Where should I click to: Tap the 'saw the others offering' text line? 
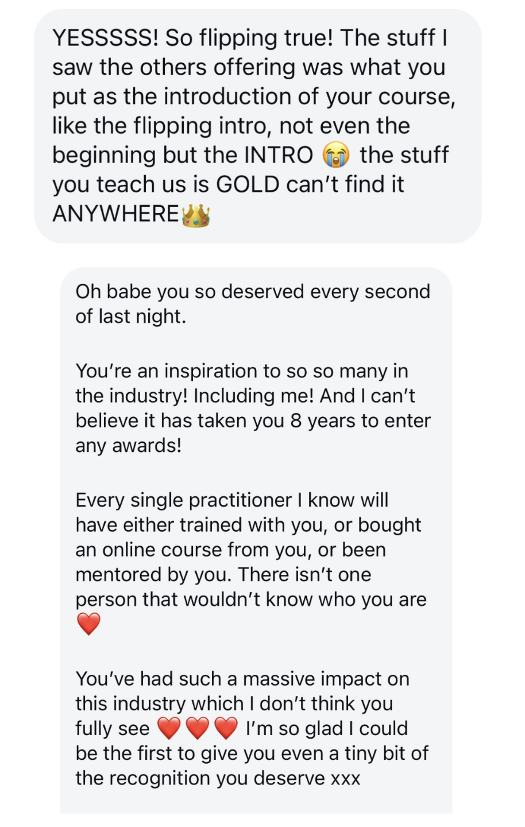[249, 67]
